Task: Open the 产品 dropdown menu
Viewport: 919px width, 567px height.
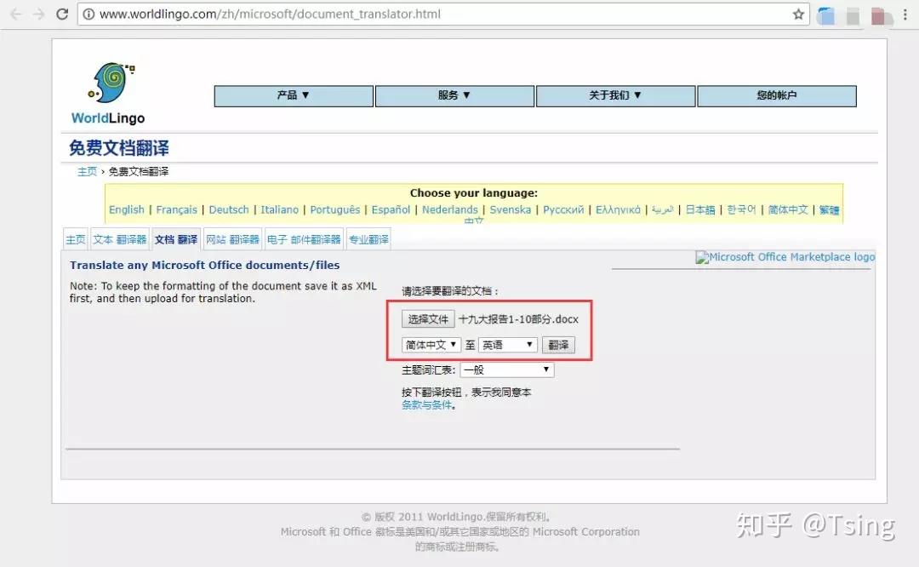Action: pos(293,95)
